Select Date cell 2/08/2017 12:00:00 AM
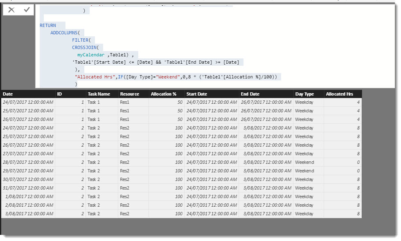 coord(28,205)
